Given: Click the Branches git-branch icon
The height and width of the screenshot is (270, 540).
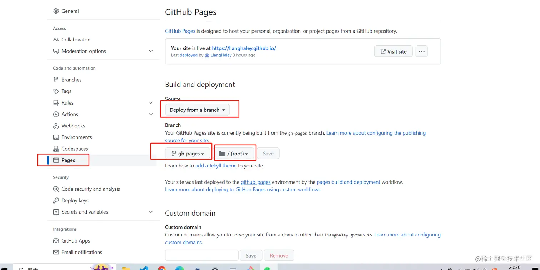Looking at the screenshot, I should (56, 80).
